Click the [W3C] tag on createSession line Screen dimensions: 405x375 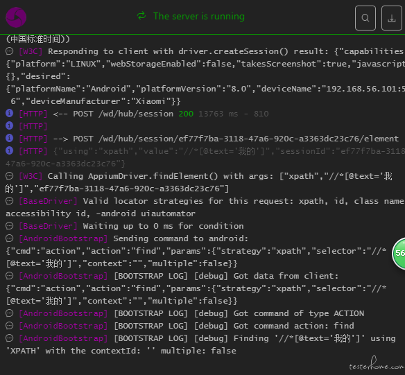pyautogui.click(x=31, y=51)
